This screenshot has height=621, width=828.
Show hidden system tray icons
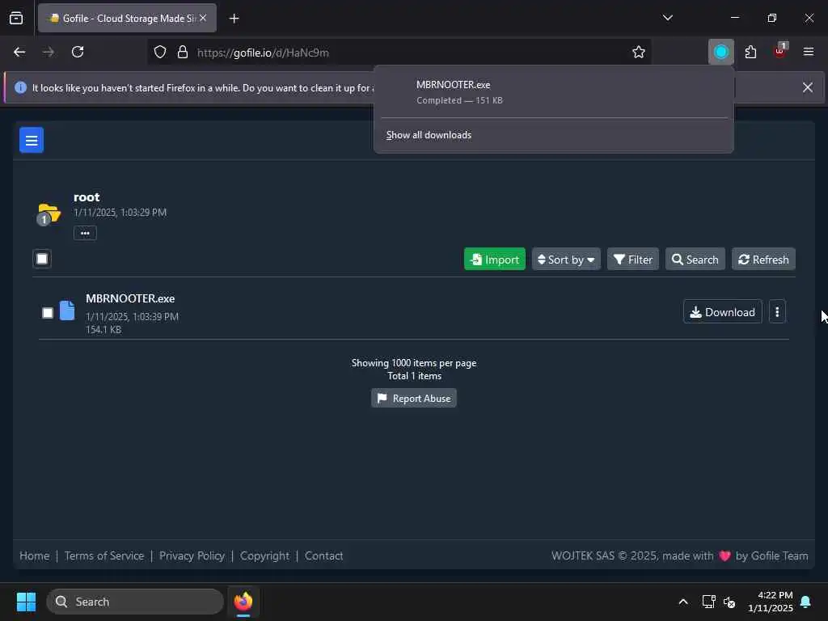coord(682,602)
